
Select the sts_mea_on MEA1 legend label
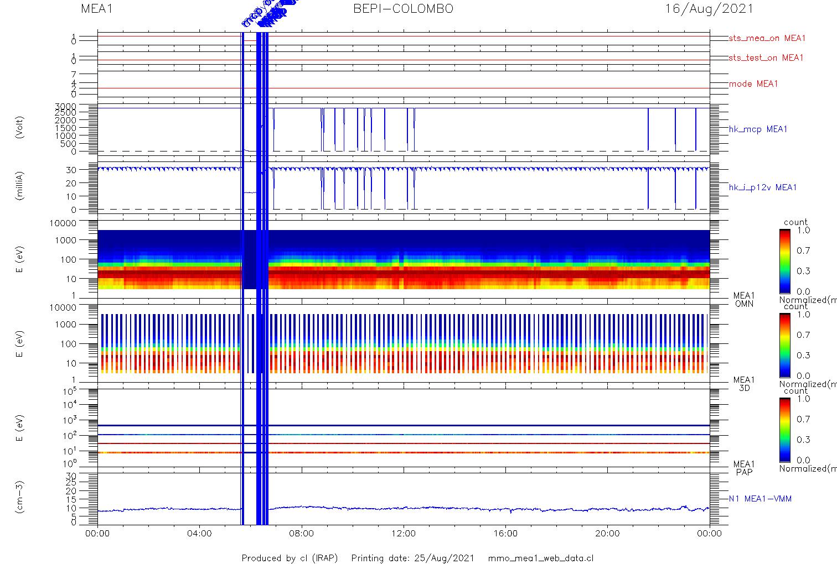(x=767, y=38)
